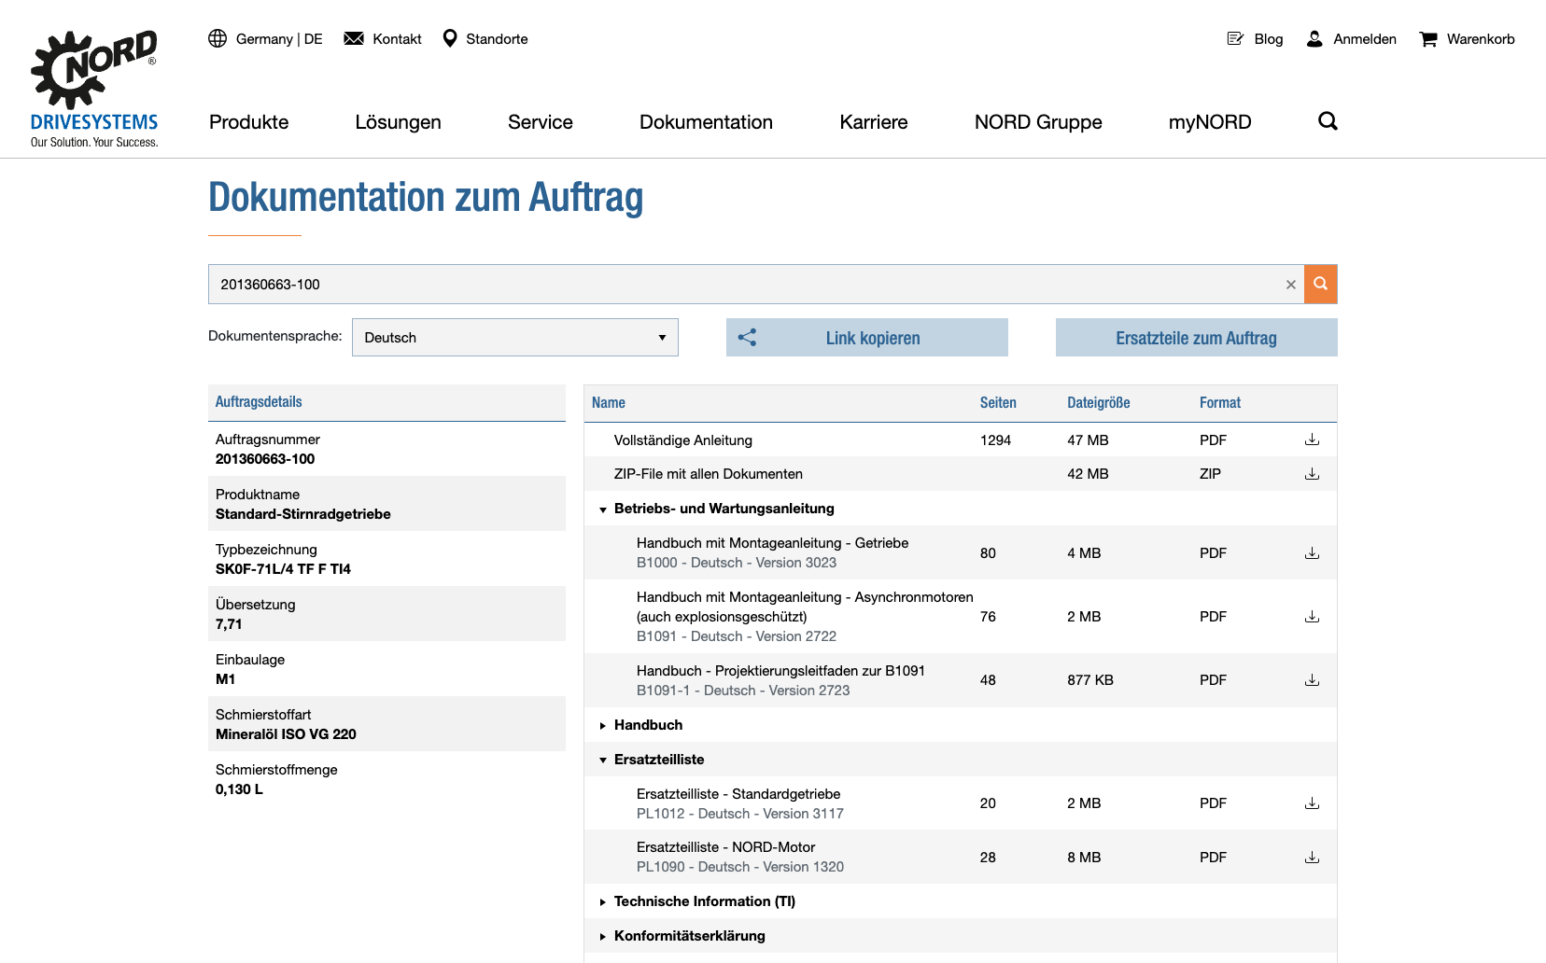Open the Produkte menu
Screen dimensions: 1546x963
coord(248,122)
